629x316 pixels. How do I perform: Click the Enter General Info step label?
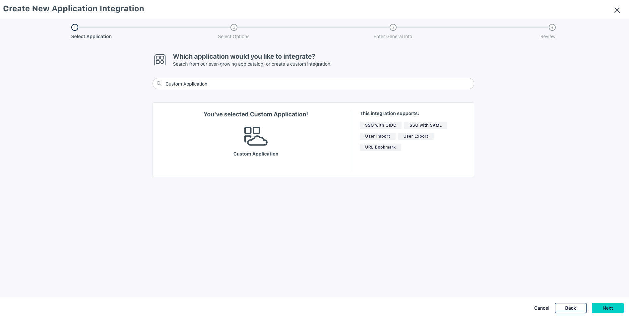[393, 36]
